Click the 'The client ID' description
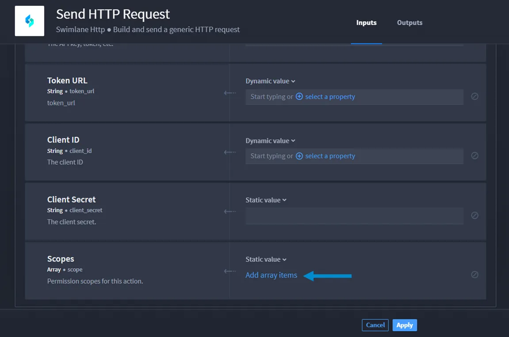The width and height of the screenshot is (509, 337). point(65,162)
